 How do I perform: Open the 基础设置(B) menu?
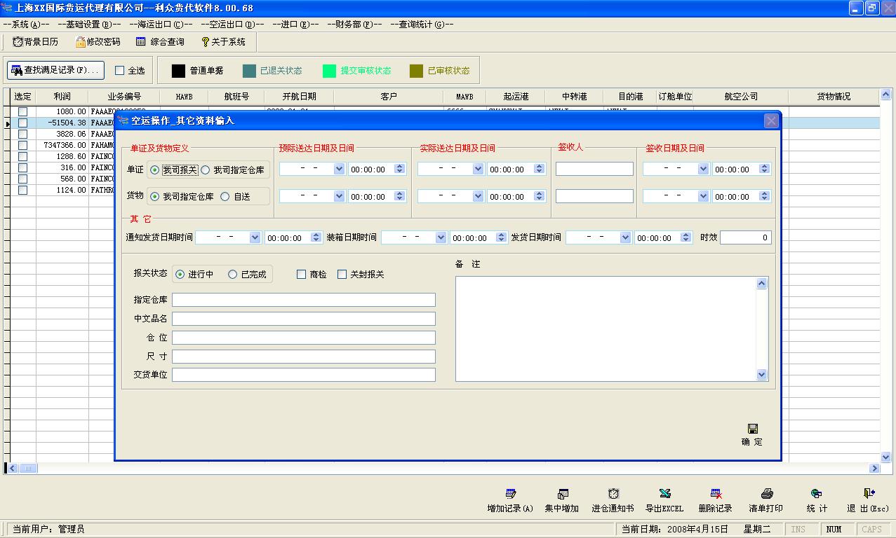tap(88, 25)
